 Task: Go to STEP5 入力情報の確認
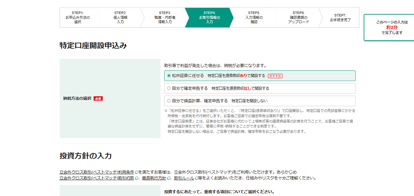pyautogui.click(x=254, y=18)
